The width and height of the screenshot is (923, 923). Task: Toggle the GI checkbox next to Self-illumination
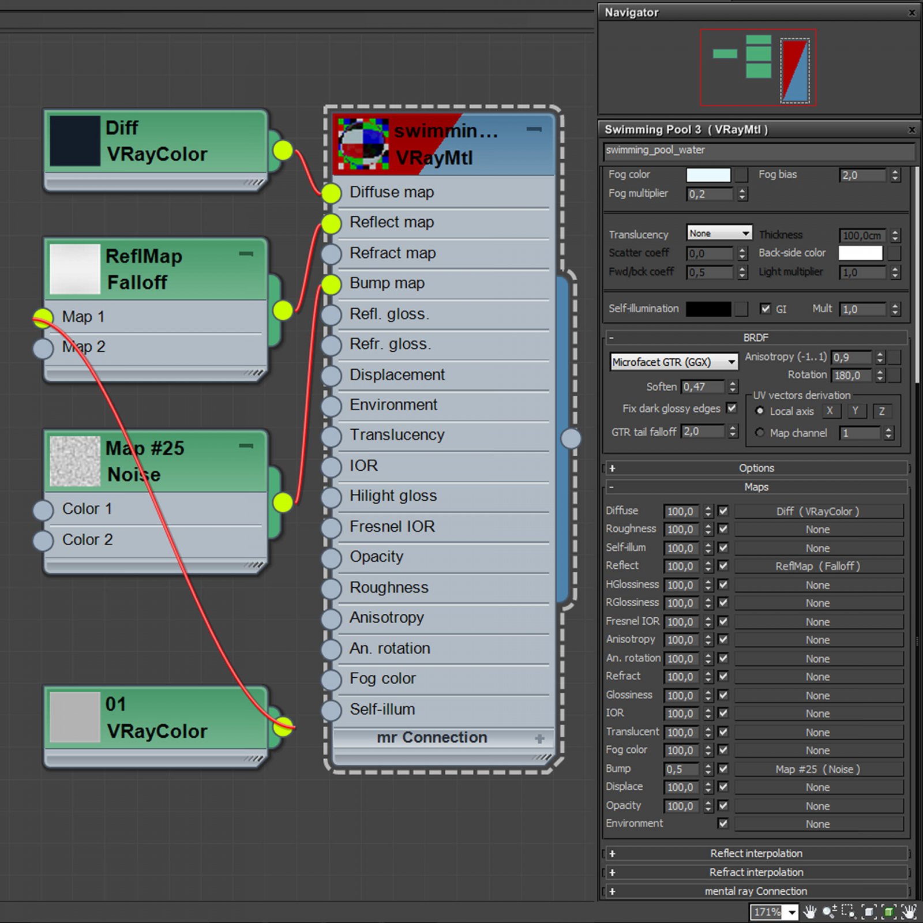point(766,309)
